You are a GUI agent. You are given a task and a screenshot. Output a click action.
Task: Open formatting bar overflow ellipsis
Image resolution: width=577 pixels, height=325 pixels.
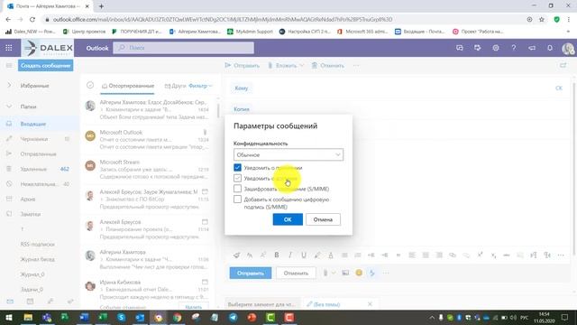coord(561,255)
